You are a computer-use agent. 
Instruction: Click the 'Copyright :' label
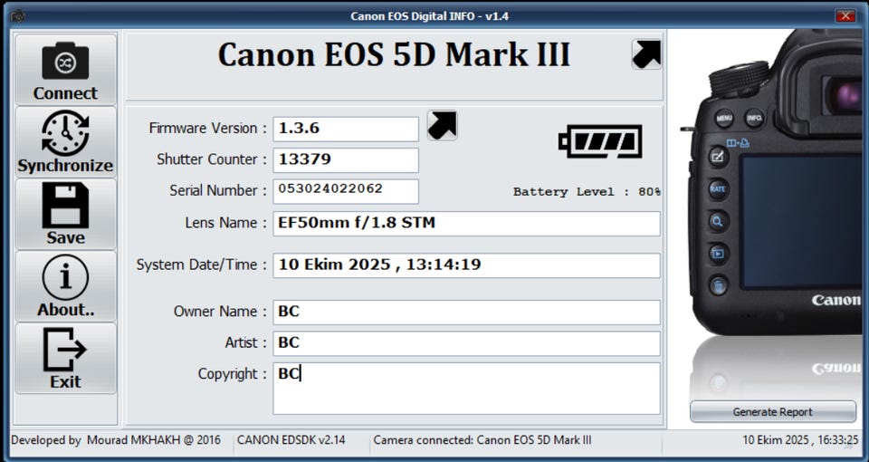click(x=233, y=374)
